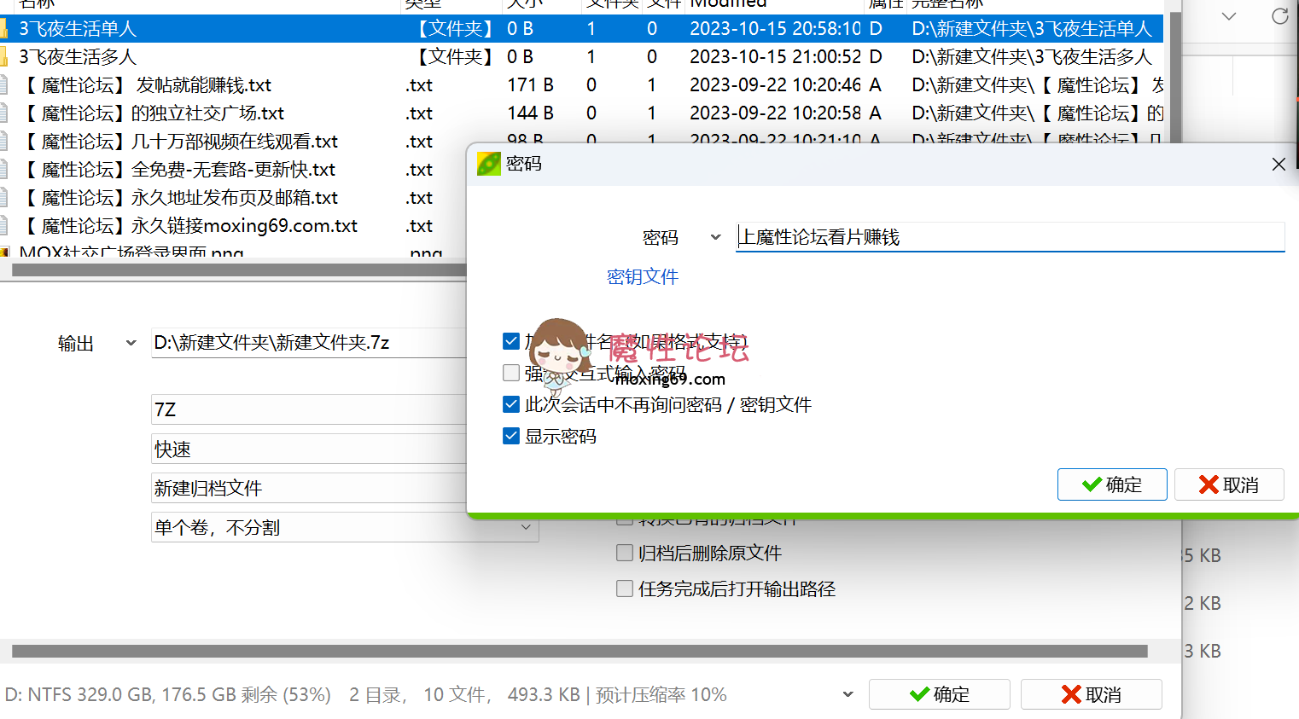The height and width of the screenshot is (719, 1299).
Task: Click the txt icon of 发帖就能赚钱.txt
Action: pos(6,84)
